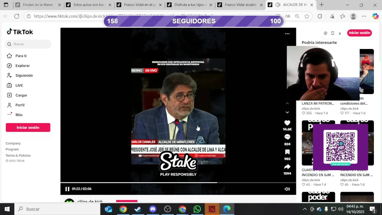The width and height of the screenshot is (382, 215).
Task: Expand the Terms & Policies section
Action: [x=18, y=156]
